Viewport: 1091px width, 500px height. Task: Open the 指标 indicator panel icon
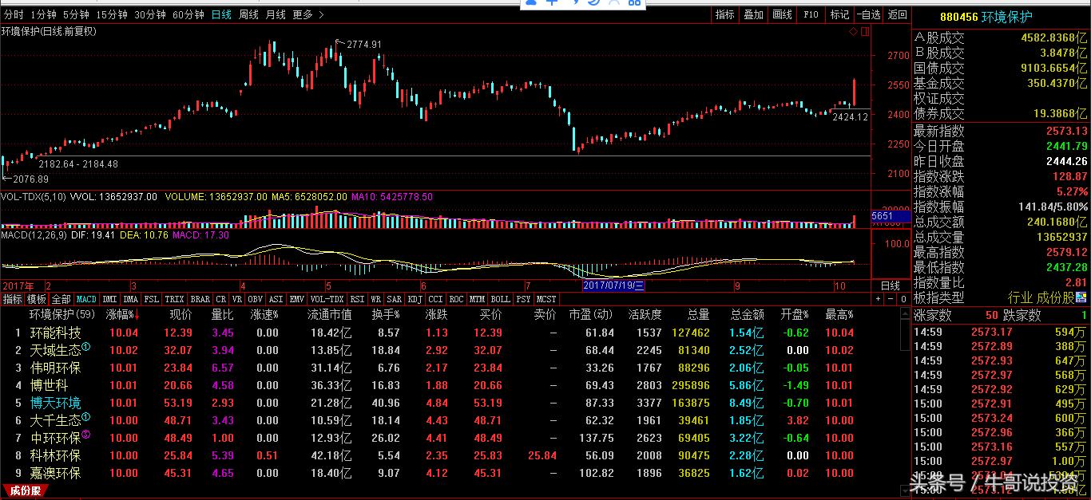click(x=724, y=14)
